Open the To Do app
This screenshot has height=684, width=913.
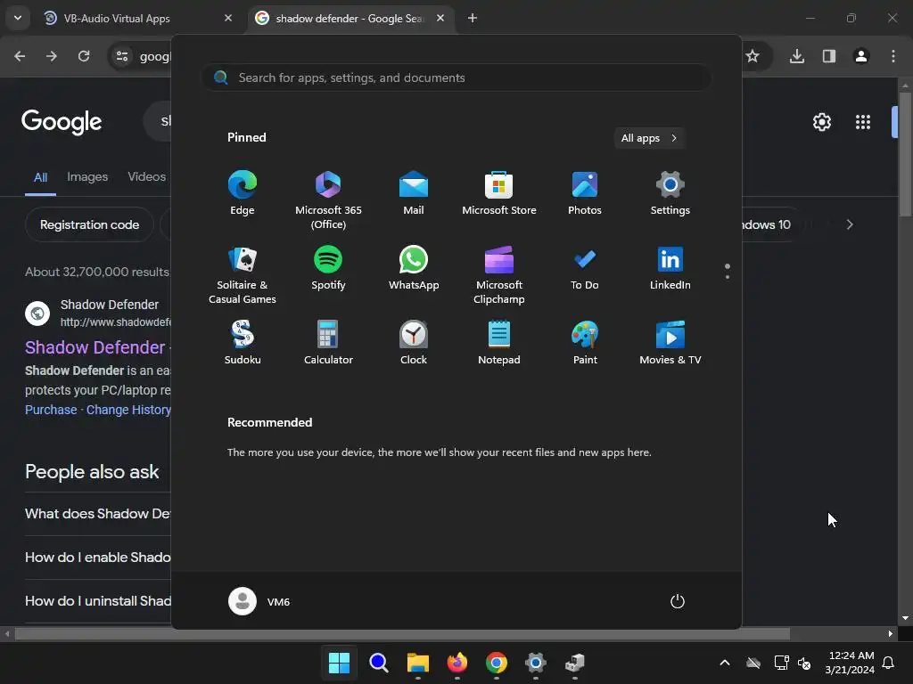tap(585, 268)
